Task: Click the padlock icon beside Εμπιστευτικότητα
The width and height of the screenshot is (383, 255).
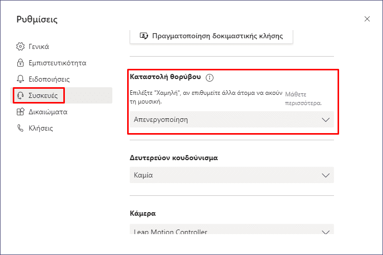Action: point(20,63)
